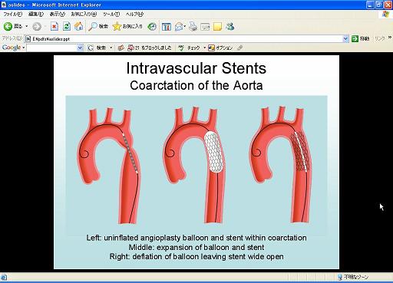Go to Home page via house icon

point(79,26)
